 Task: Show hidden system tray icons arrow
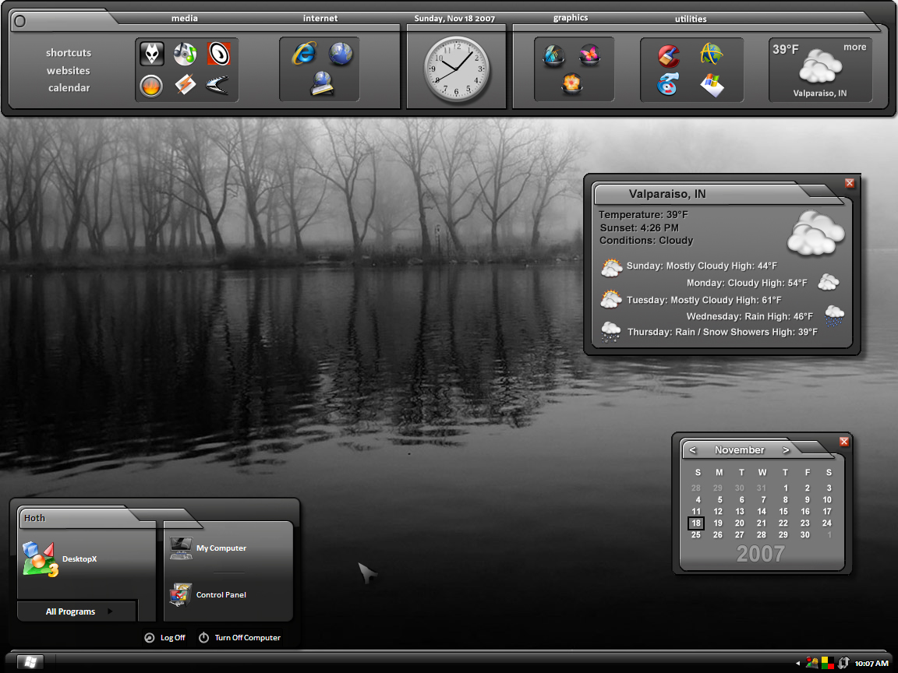[797, 664]
